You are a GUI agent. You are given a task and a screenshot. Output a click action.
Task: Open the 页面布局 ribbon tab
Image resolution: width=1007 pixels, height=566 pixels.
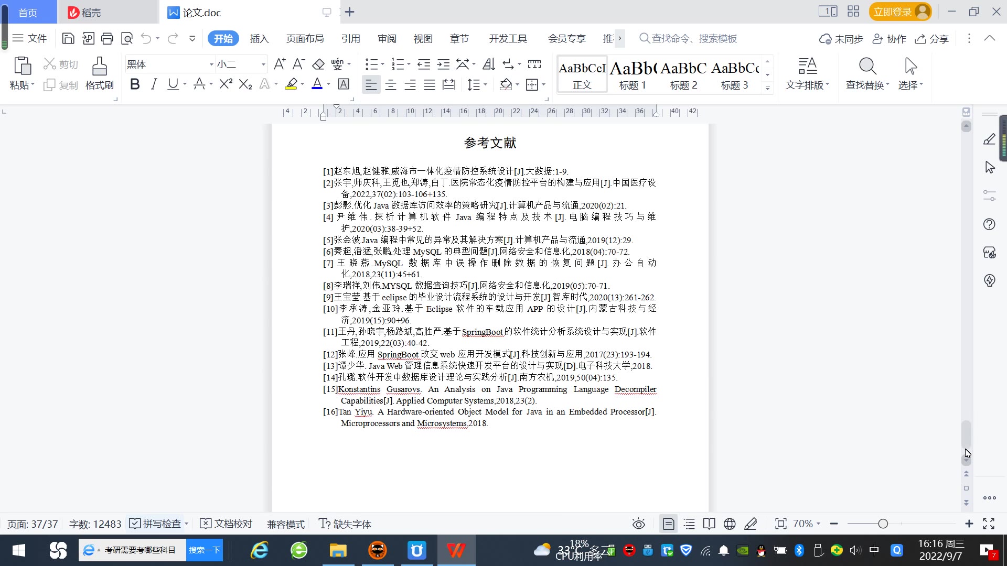[305, 38]
